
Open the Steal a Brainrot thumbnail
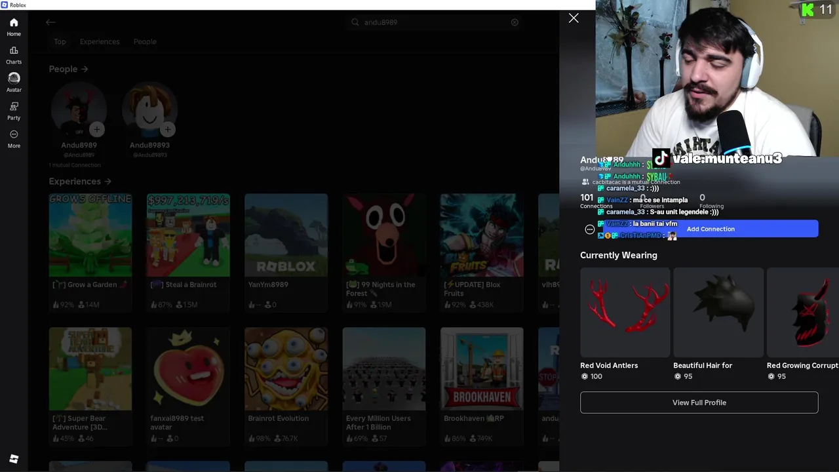tap(188, 235)
